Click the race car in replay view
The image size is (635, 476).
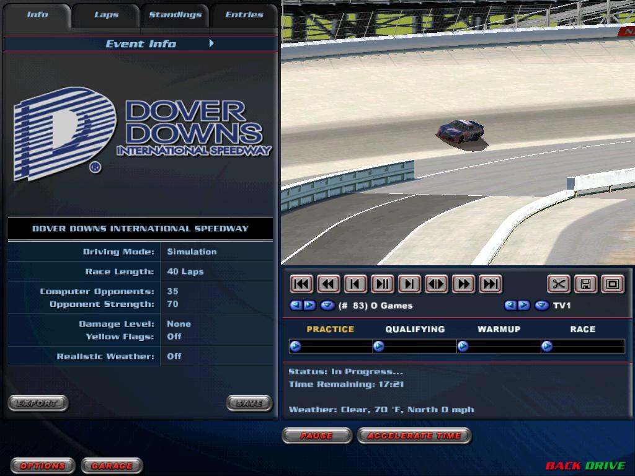tap(461, 133)
